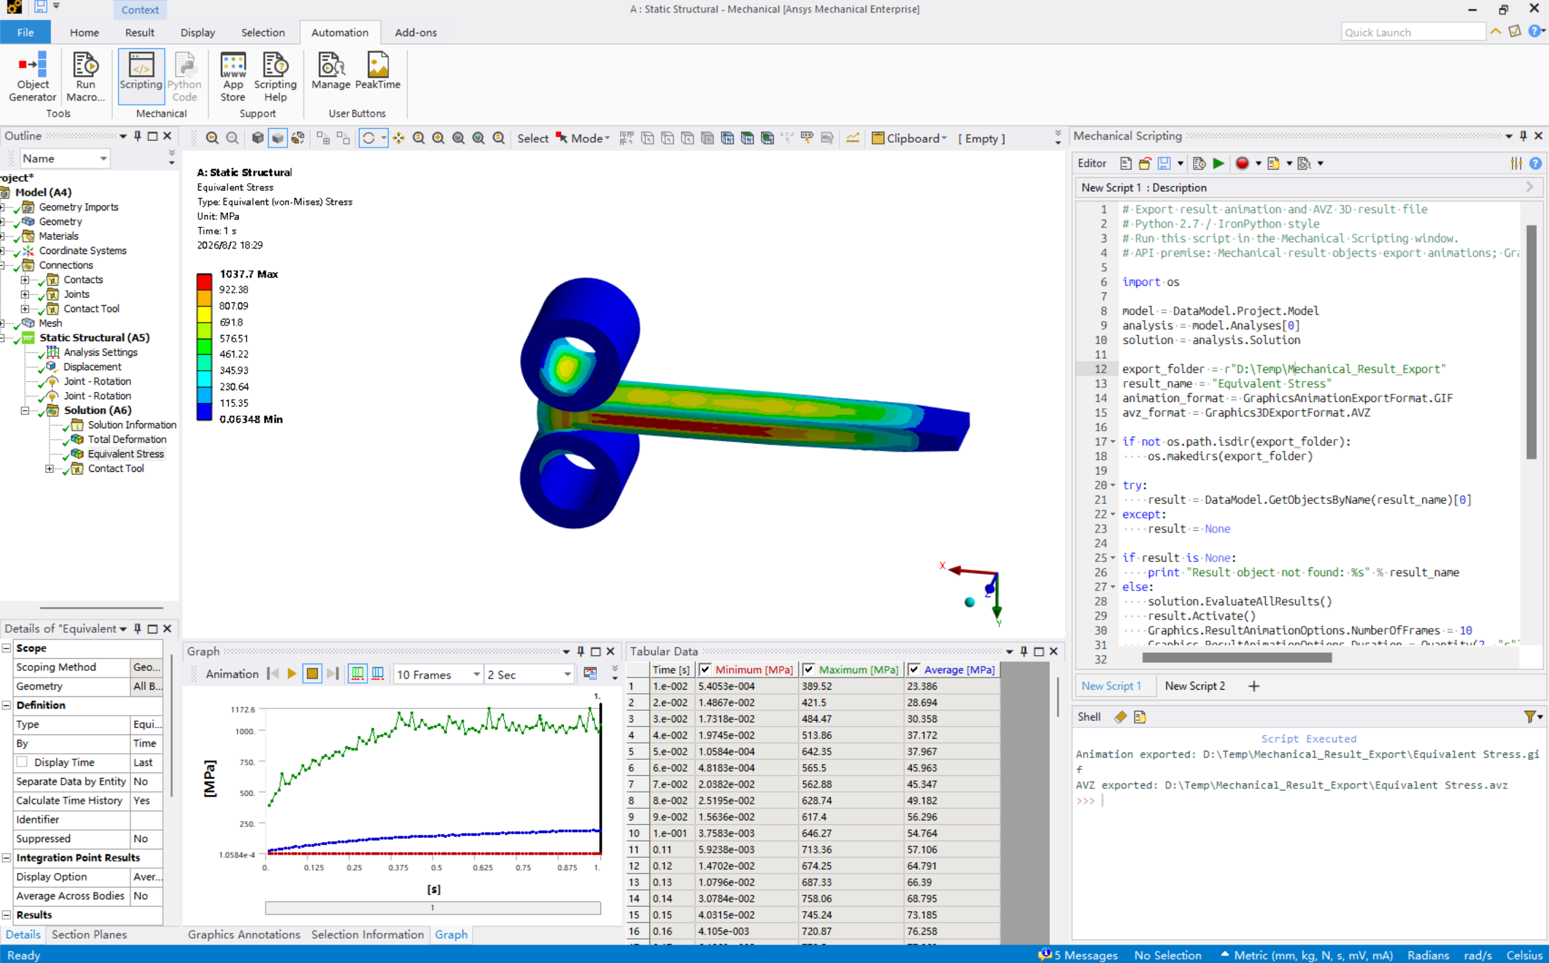Open the Selection Information tab
This screenshot has width=1549, height=963.
pyautogui.click(x=367, y=935)
